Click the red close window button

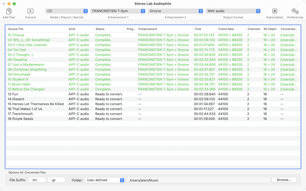[x=5, y=3]
